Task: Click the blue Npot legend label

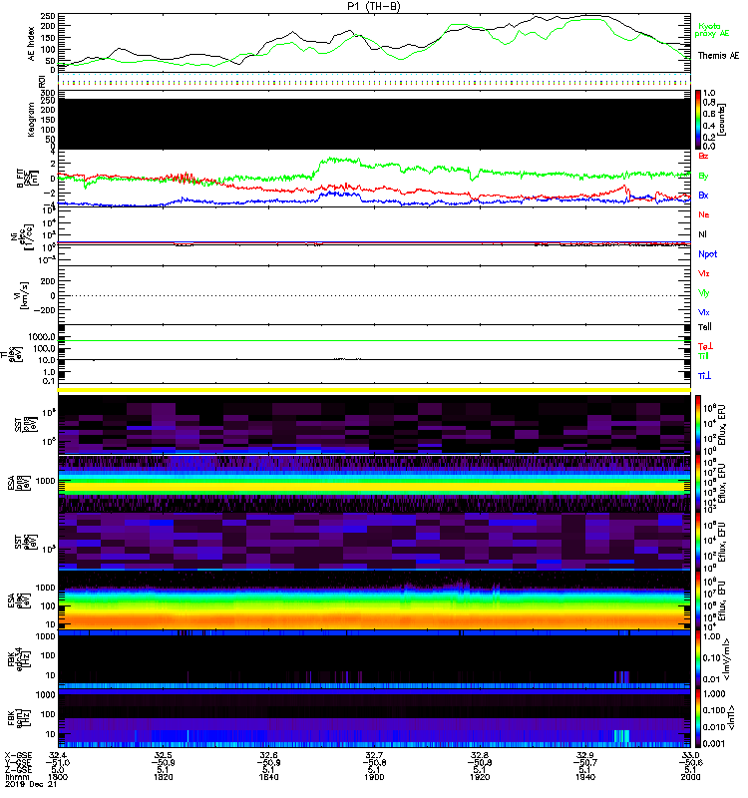Action: [707, 254]
